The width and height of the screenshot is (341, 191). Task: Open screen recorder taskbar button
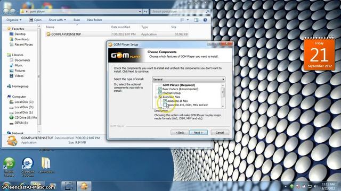coord(69,186)
